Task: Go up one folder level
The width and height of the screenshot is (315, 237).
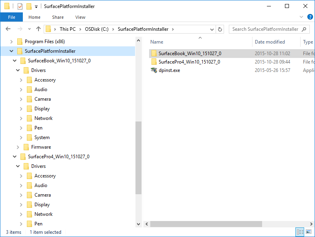Action: click(x=38, y=29)
